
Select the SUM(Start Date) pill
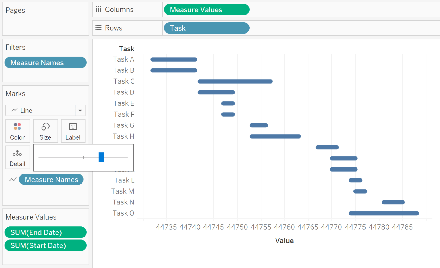[x=45, y=245]
